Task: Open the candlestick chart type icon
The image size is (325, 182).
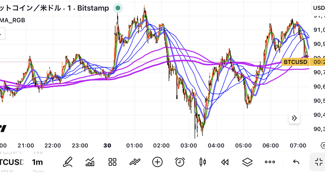Action: (x=203, y=162)
